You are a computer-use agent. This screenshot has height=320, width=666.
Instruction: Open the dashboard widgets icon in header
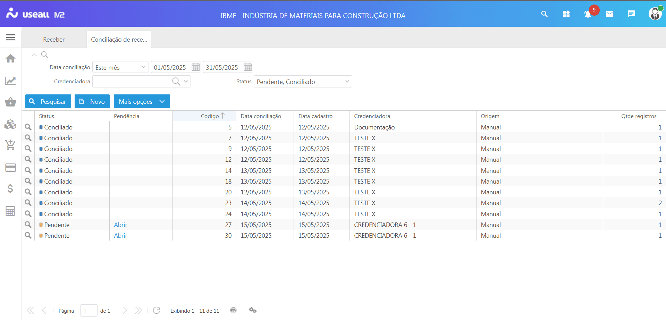(x=566, y=14)
